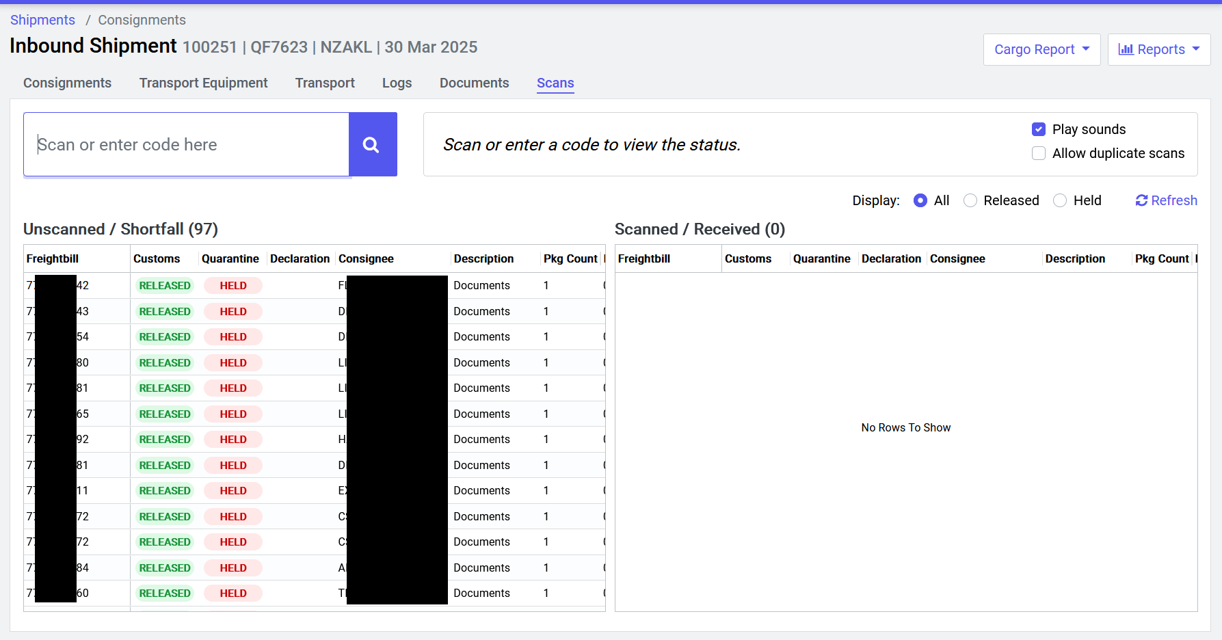1222x640 pixels.
Task: Click Unscanned / Shortfall (97) heading
Action: [120, 229]
